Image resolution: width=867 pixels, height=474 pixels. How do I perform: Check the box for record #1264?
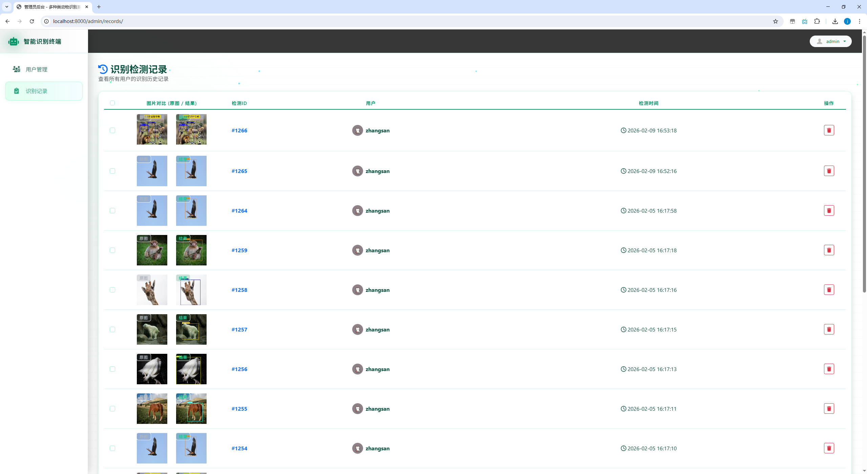[112, 211]
